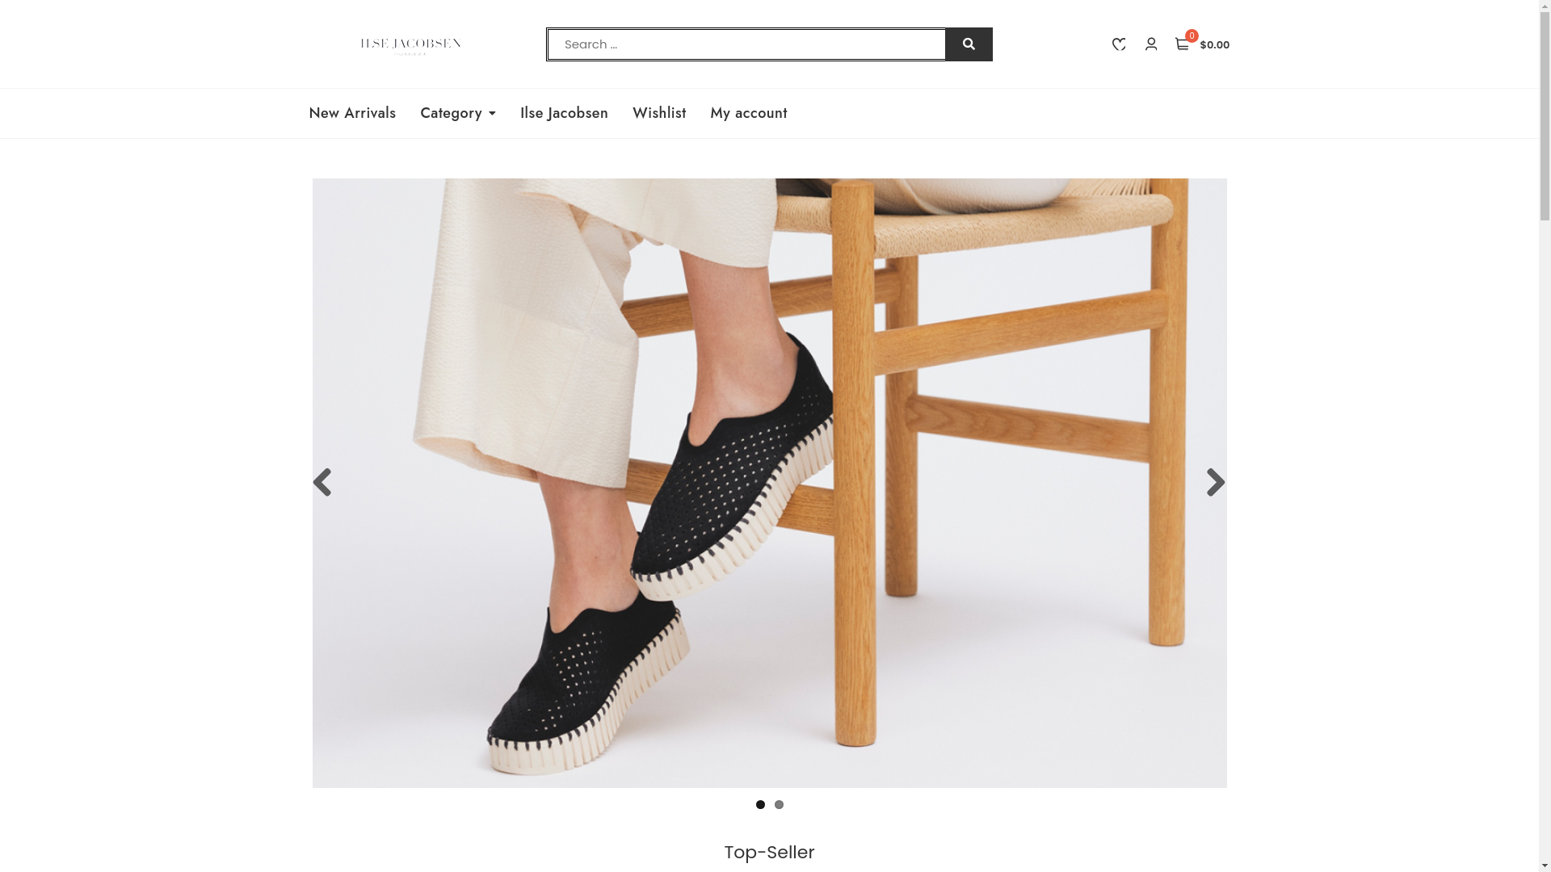Click the Category dropdown arrow
The image size is (1551, 872).
(x=492, y=114)
